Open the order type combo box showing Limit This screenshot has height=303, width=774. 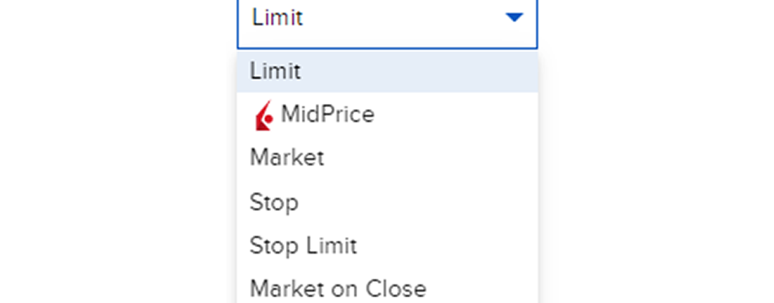[x=387, y=19]
